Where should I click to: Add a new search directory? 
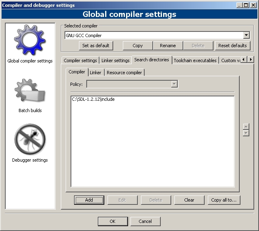pyautogui.click(x=89, y=200)
